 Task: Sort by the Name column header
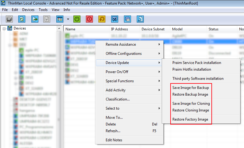(x=87, y=29)
